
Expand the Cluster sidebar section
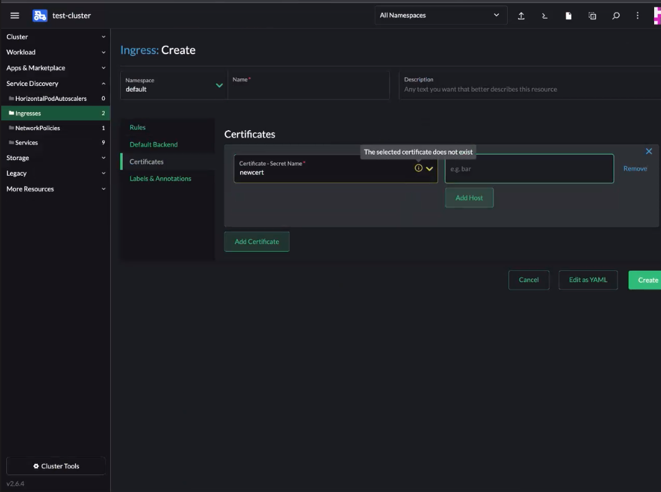pyautogui.click(x=55, y=37)
